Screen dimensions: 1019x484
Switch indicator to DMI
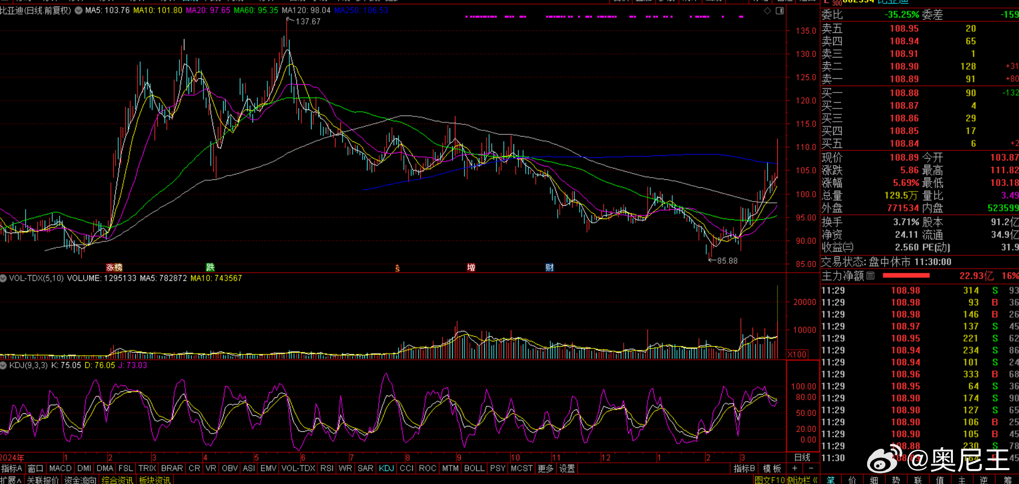[84, 469]
